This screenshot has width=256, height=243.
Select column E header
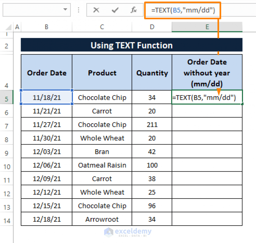[207, 27]
